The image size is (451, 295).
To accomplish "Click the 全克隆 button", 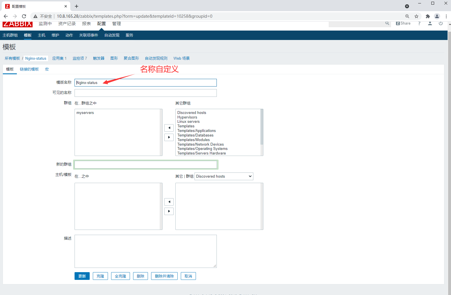I will click(121, 276).
